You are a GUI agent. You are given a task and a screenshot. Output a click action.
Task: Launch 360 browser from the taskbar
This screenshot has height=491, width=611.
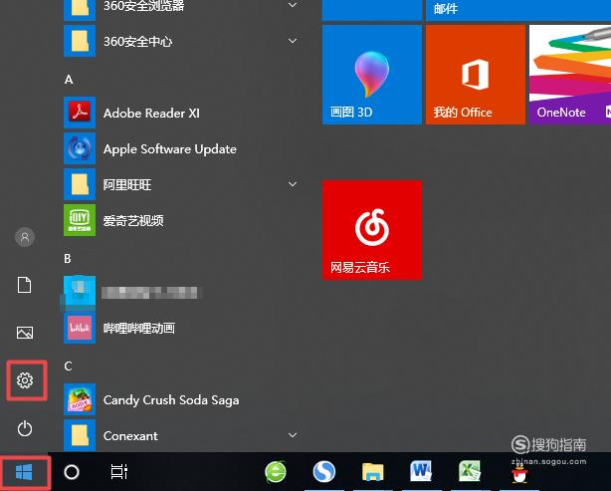276,472
